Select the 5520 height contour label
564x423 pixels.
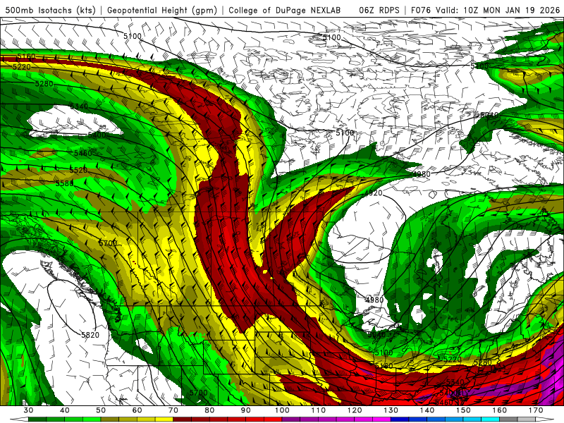78,170
